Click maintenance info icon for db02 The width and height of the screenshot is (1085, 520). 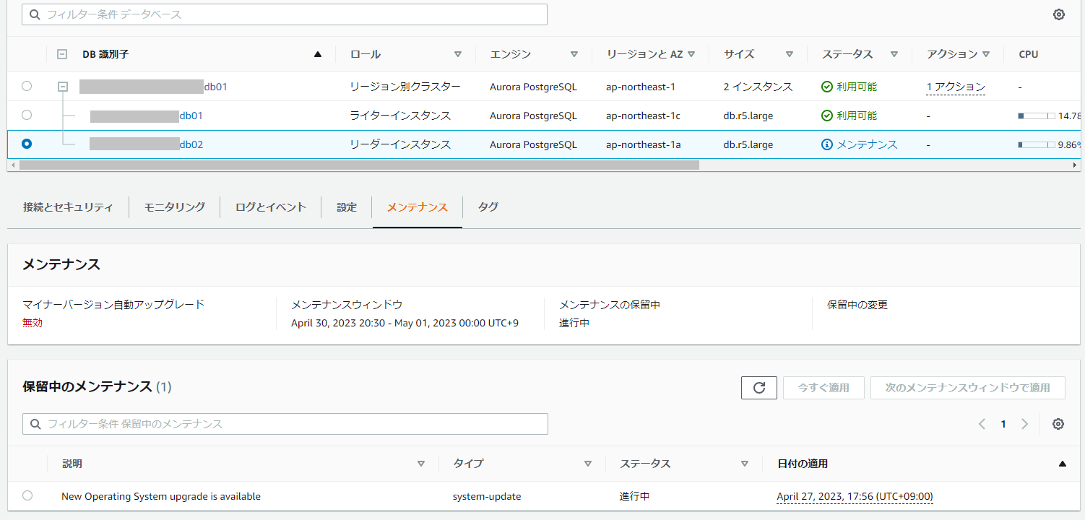(827, 144)
